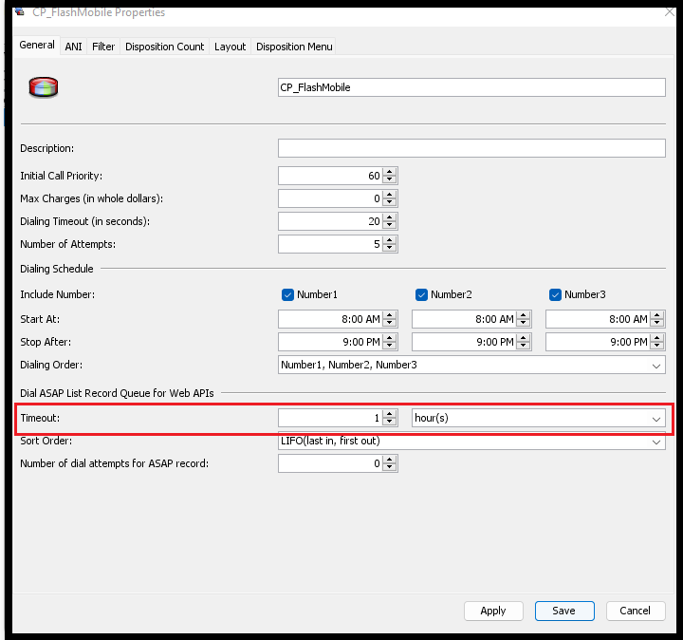Click Number2 Stop After 9:00 PM field
Screen dimensions: 683x640
click(464, 342)
